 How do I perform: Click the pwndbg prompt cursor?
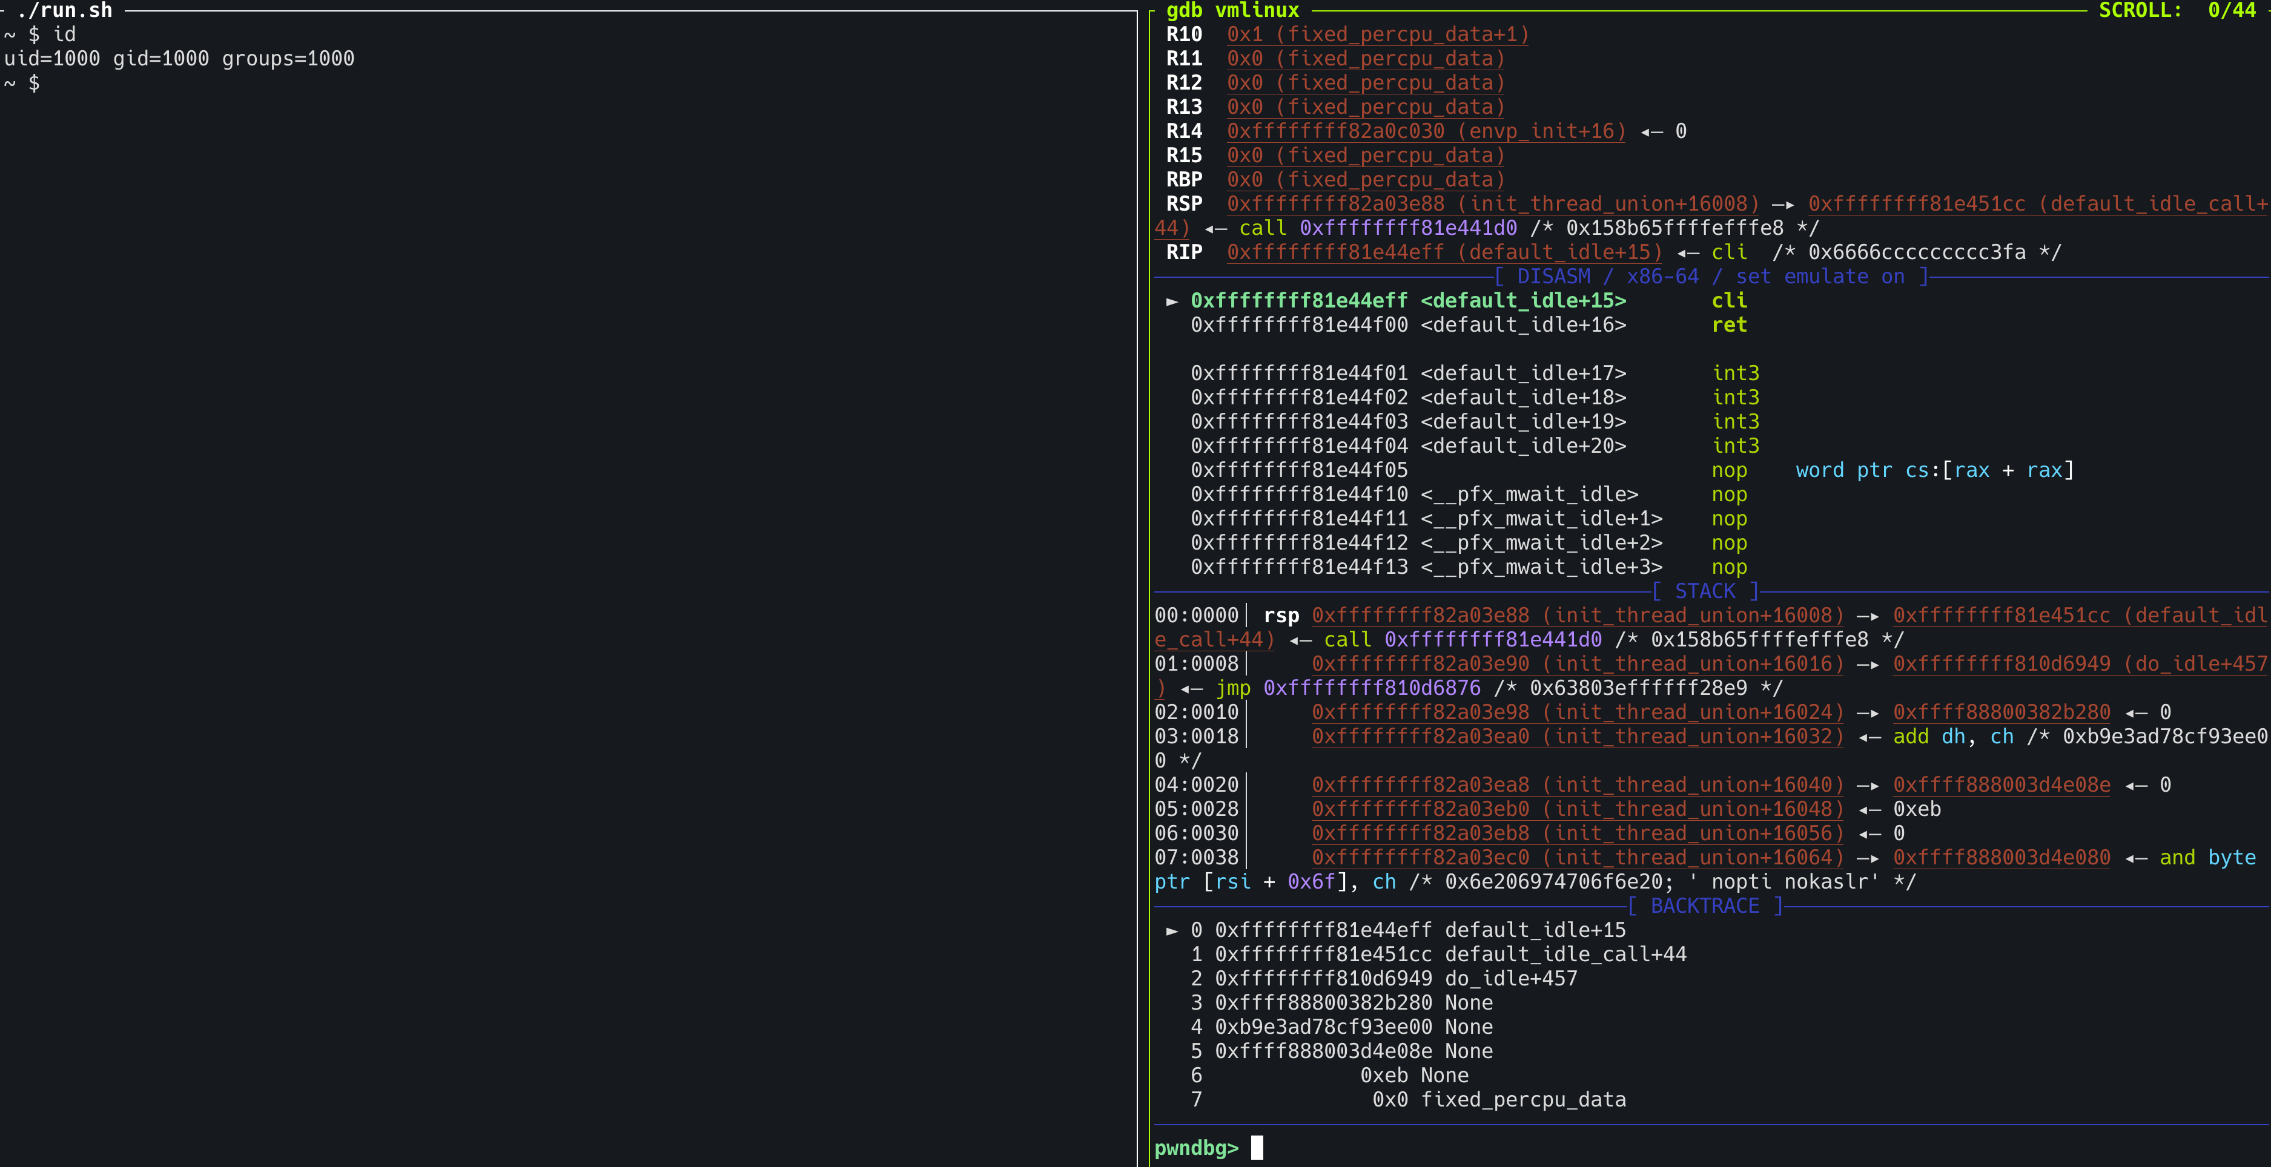pos(1256,1148)
